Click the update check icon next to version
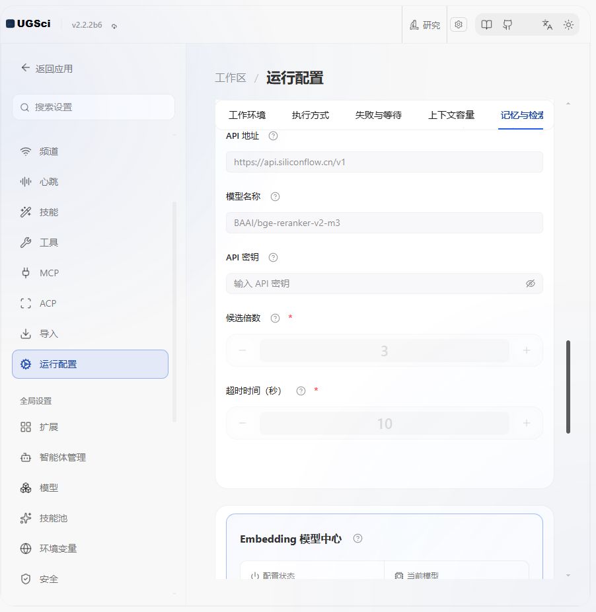The width and height of the screenshot is (596, 612). coord(114,26)
